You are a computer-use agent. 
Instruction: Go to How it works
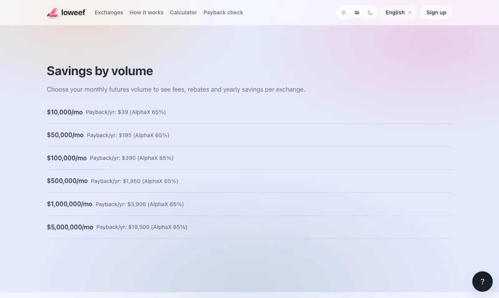pyautogui.click(x=146, y=12)
